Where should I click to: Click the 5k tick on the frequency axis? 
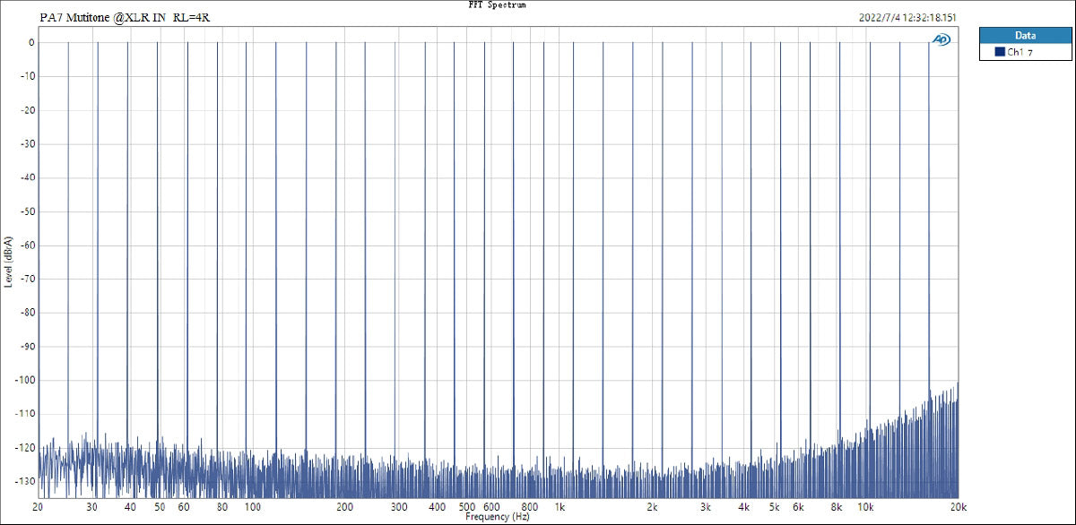point(774,507)
